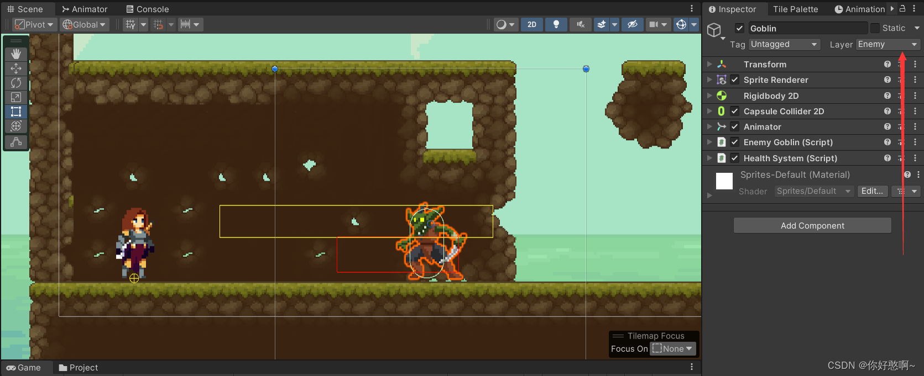The image size is (924, 376).
Task: Click the shader Edit... button
Action: click(x=872, y=191)
